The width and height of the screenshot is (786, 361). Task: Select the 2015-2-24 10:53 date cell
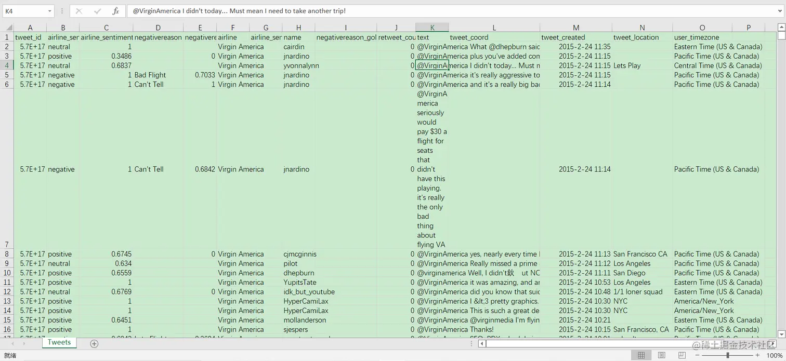point(576,283)
